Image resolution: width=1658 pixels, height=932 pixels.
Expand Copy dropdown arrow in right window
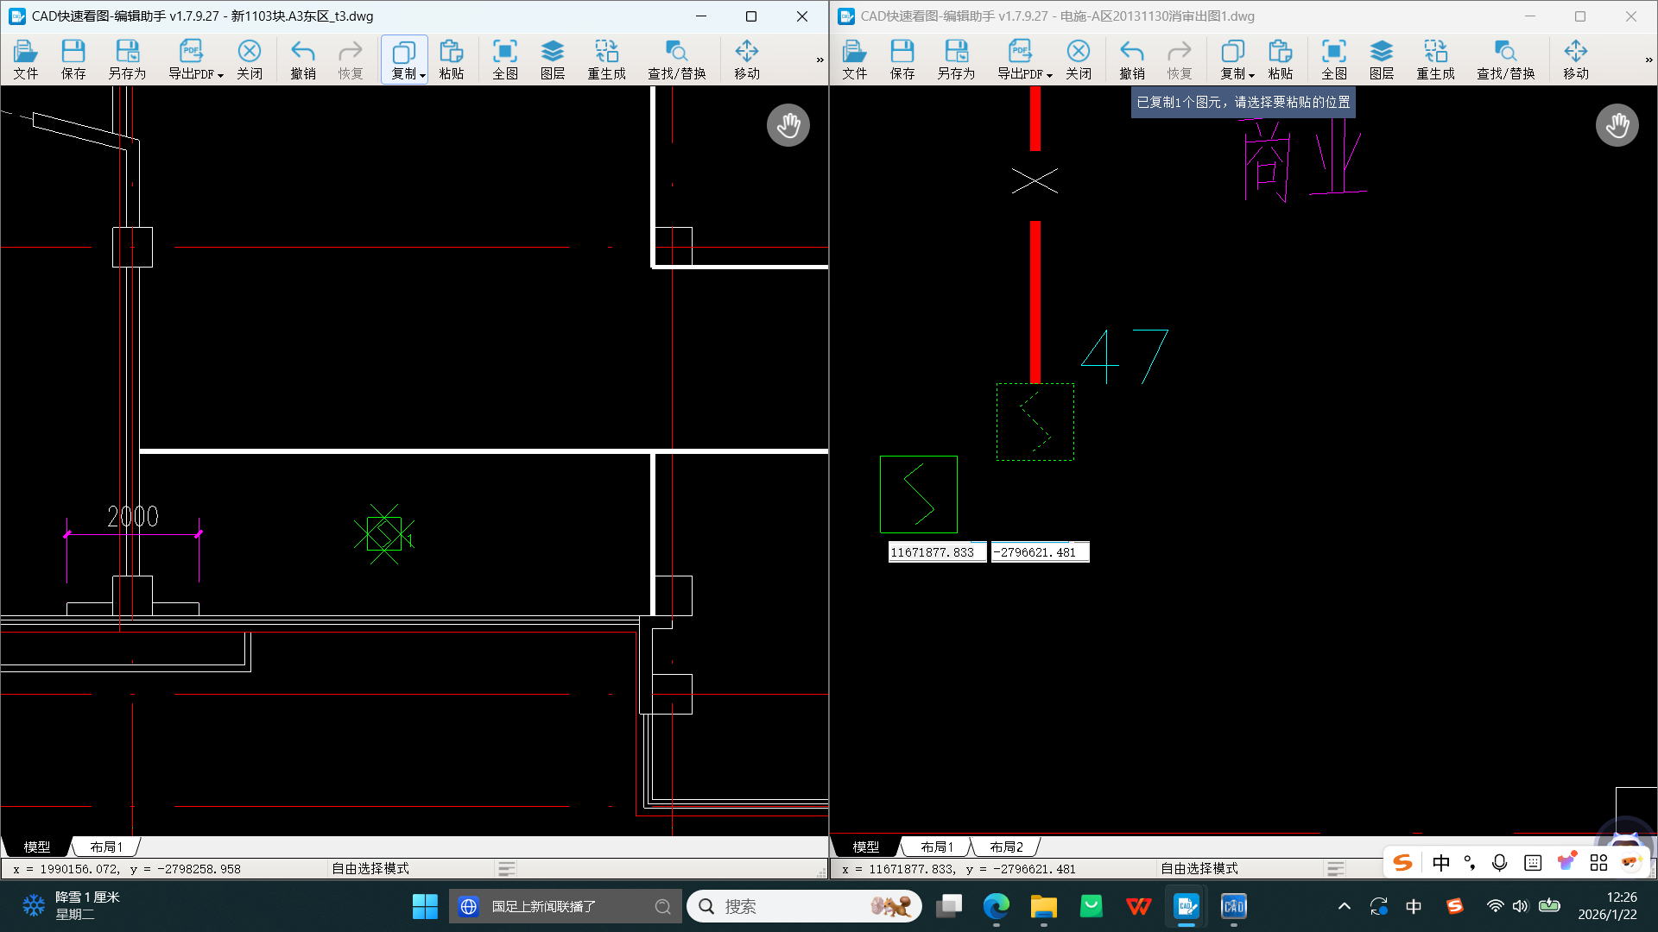click(x=1251, y=75)
